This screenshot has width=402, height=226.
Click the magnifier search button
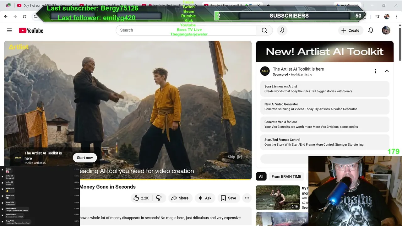tap(264, 30)
